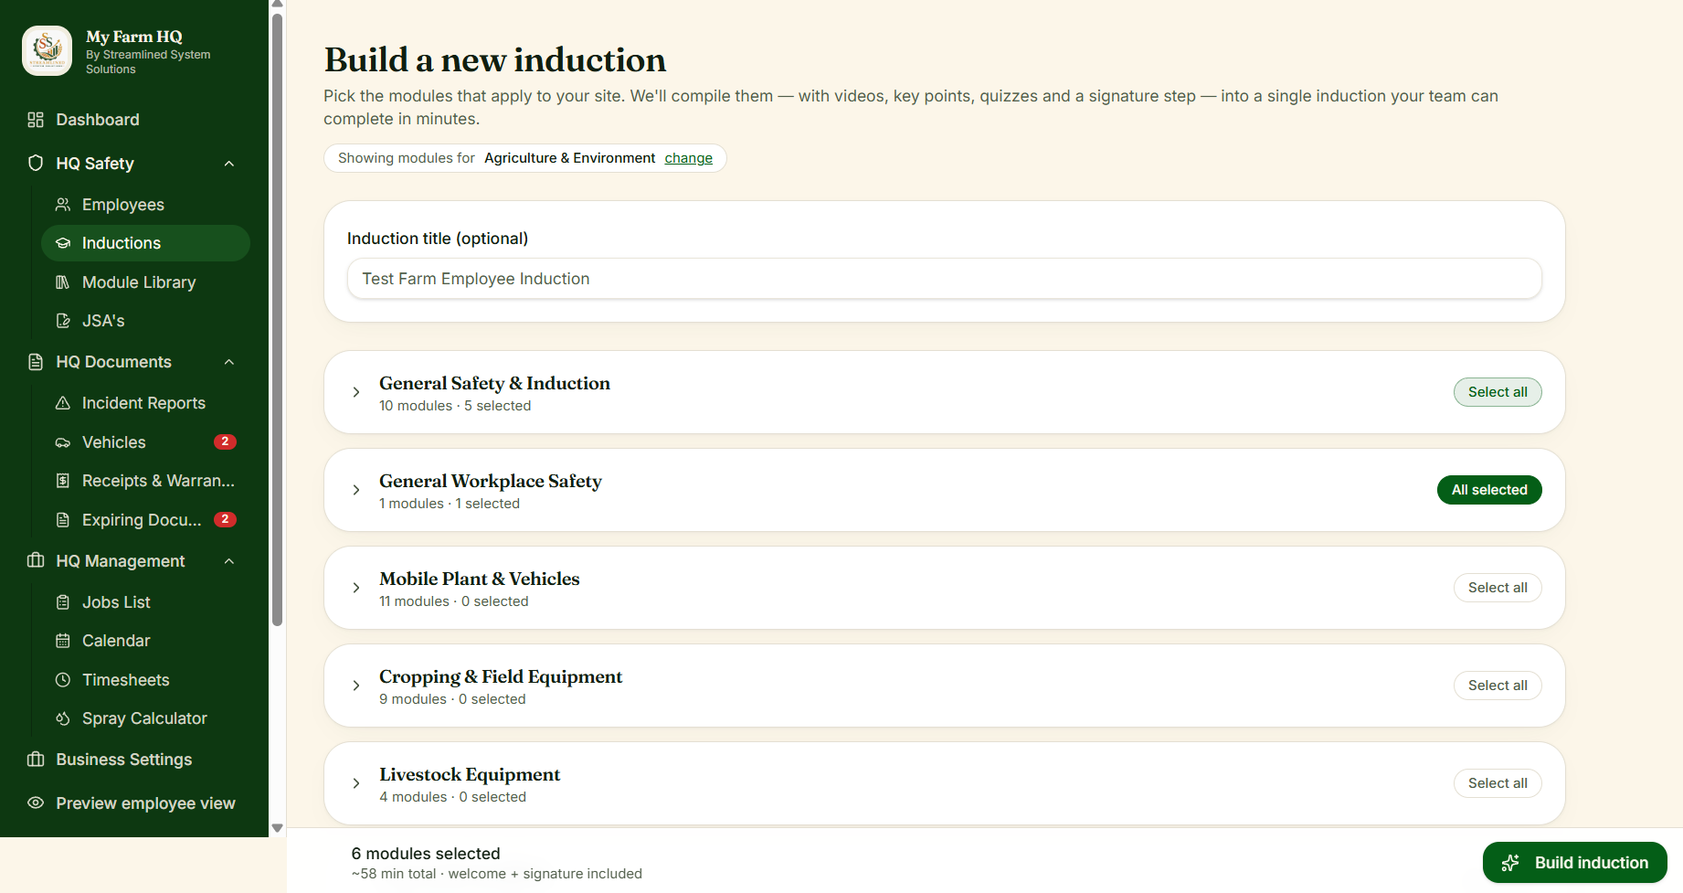Viewport: 1683px width, 893px height.
Task: Click the Inductions graduation cap icon
Action: tap(63, 243)
